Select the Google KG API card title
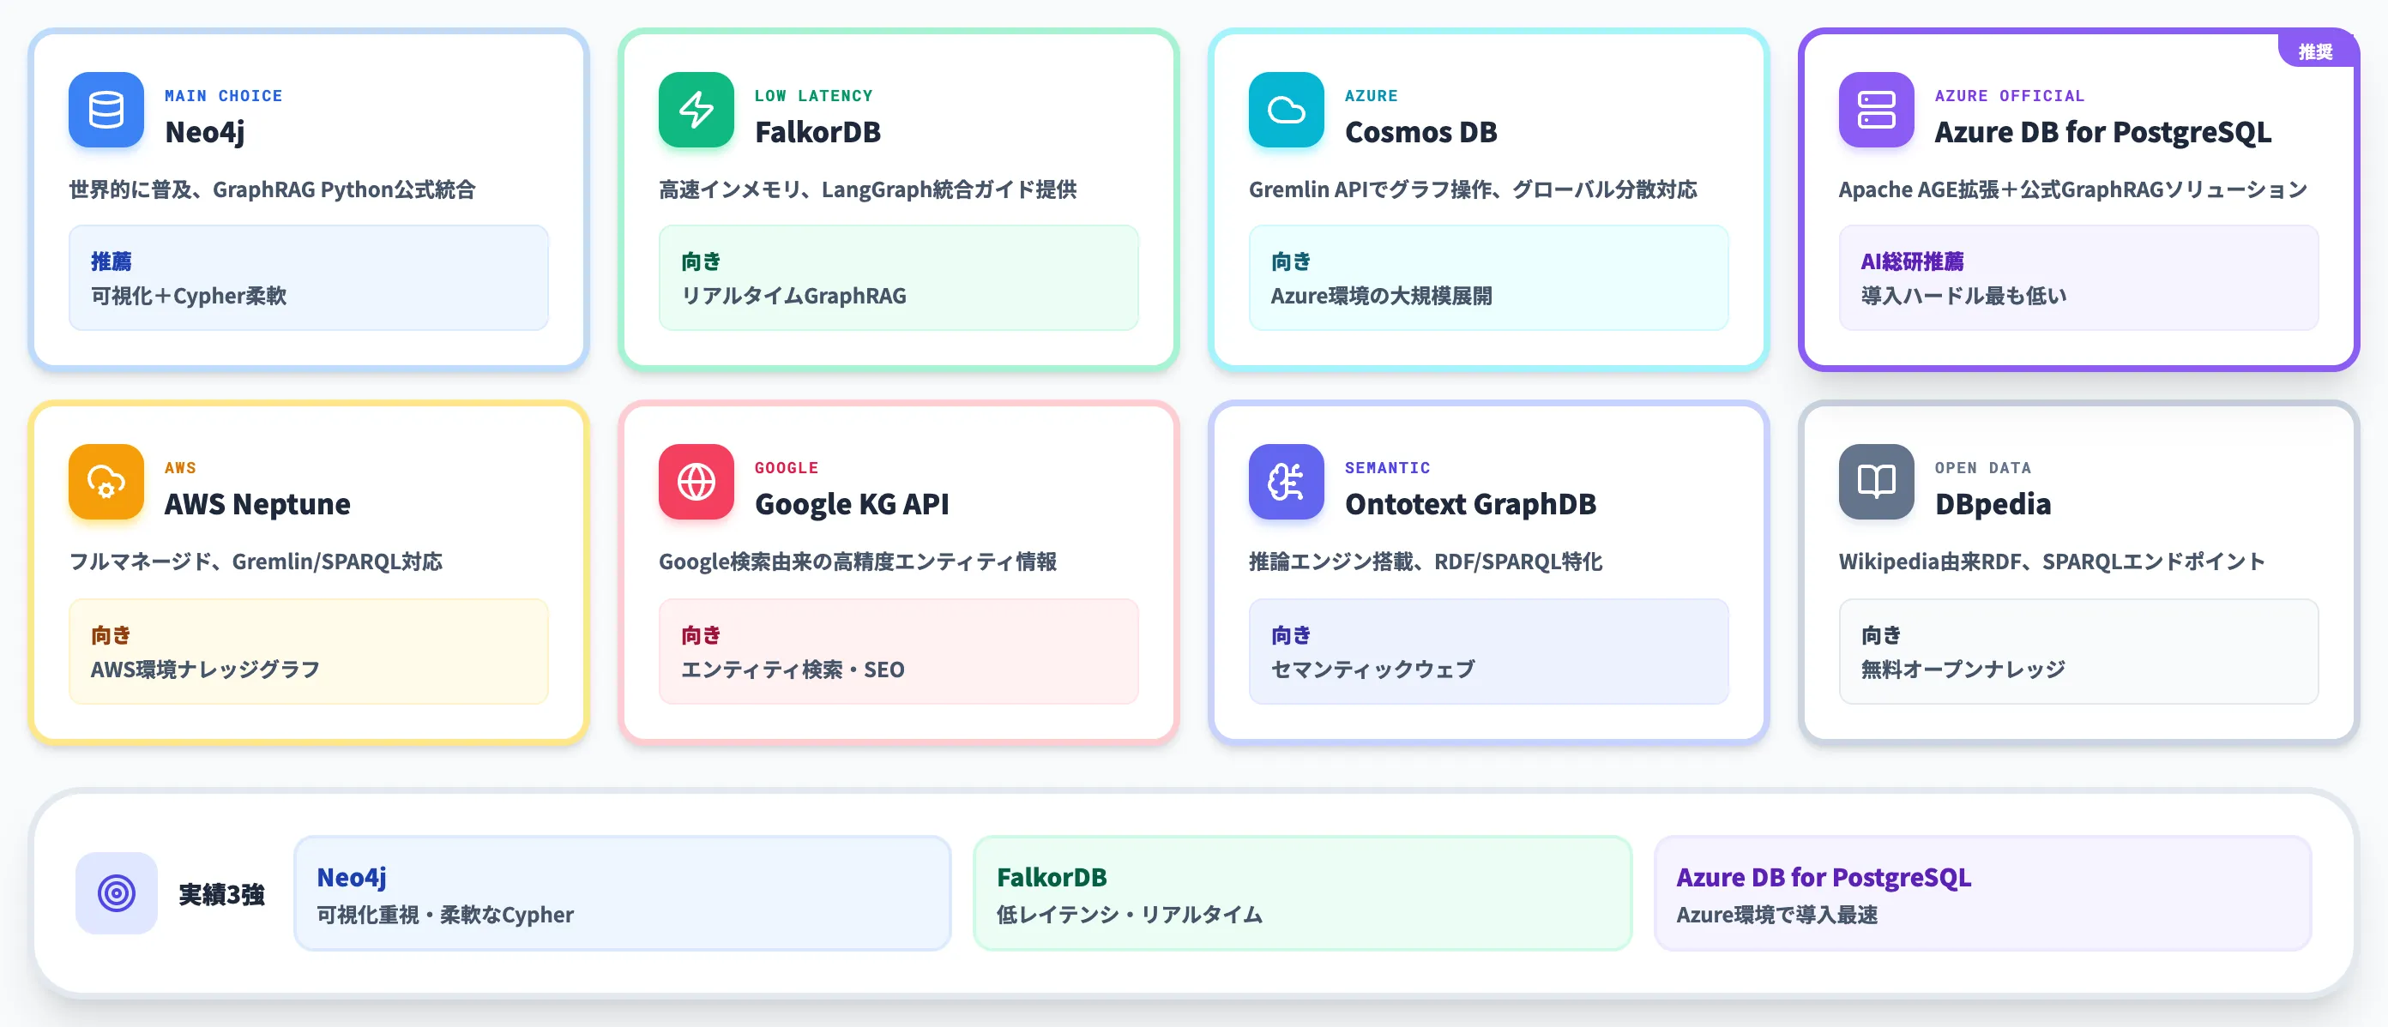Viewport: 2388px width, 1027px height. (x=852, y=504)
